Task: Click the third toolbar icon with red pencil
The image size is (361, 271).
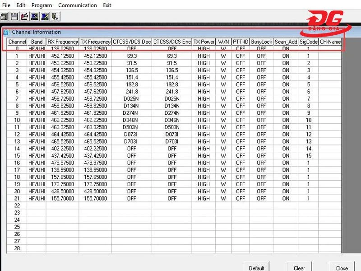Action: coord(24,17)
